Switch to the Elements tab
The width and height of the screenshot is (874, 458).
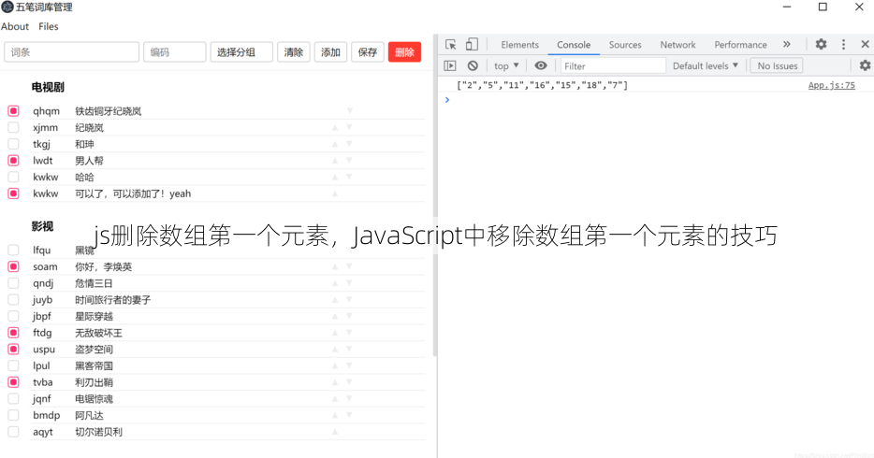tap(519, 45)
